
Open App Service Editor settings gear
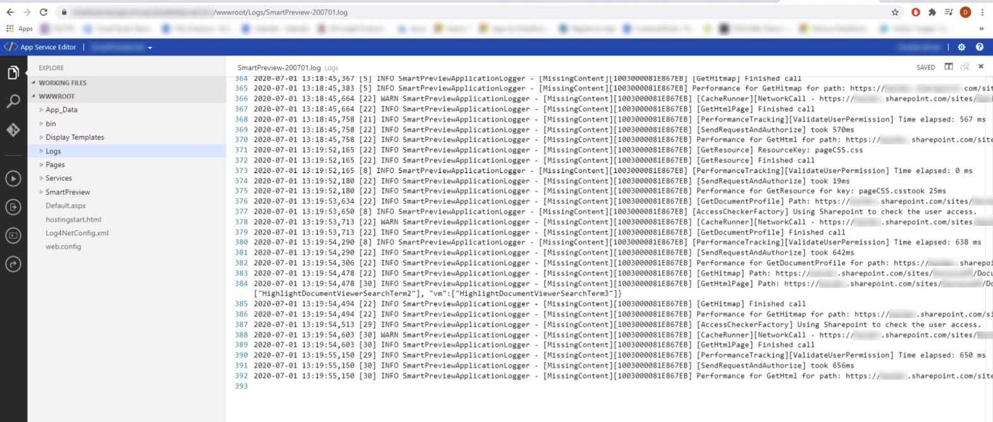tap(961, 47)
